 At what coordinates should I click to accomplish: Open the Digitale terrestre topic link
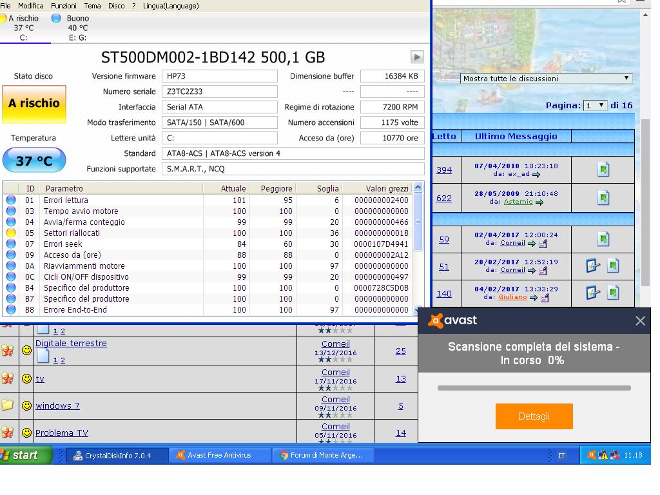coord(71,344)
